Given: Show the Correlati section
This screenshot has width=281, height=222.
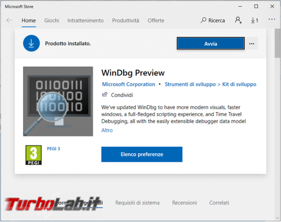Looking at the screenshot, I should pos(219,203).
